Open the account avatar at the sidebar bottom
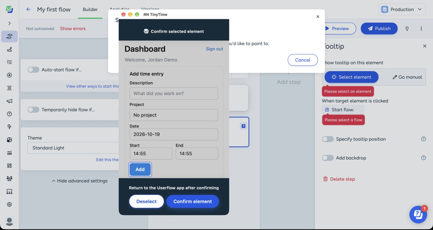 click(9, 221)
